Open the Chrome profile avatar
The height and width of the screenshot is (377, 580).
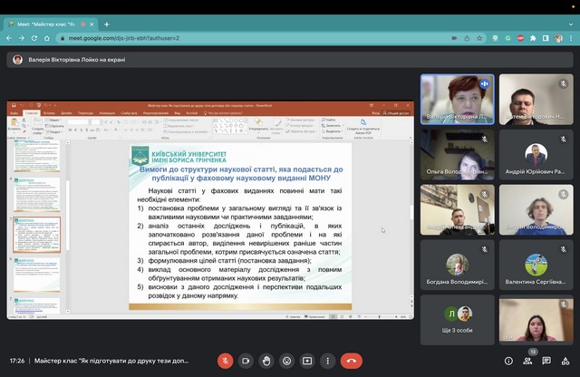pos(558,38)
